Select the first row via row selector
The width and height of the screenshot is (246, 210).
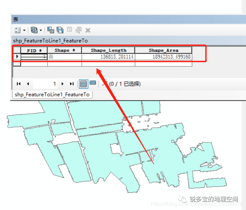17,57
